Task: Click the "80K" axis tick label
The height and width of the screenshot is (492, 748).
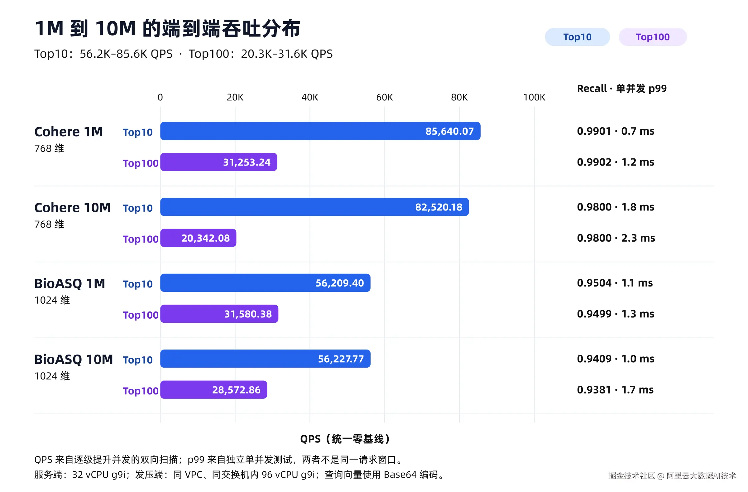Action: pos(459,98)
